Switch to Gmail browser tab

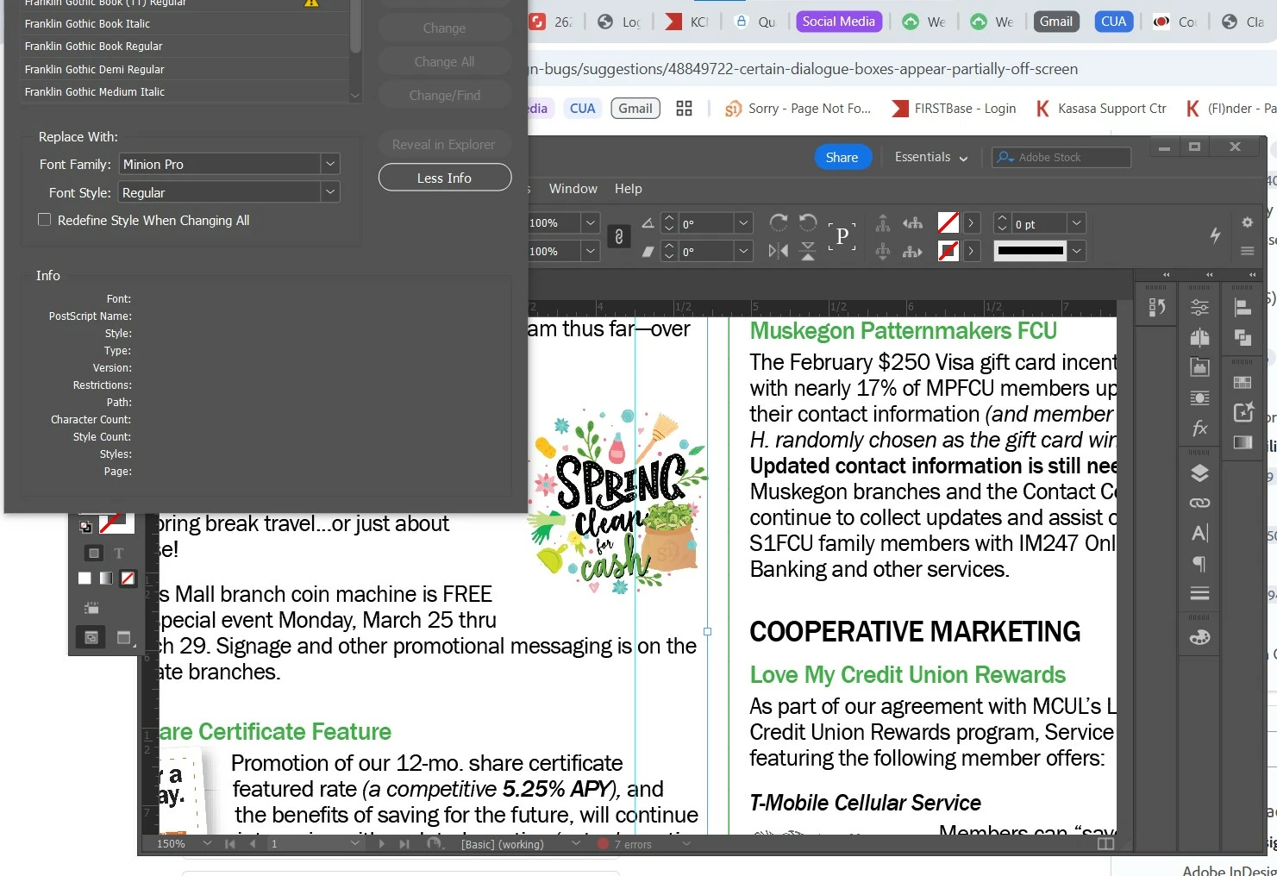tap(1056, 22)
